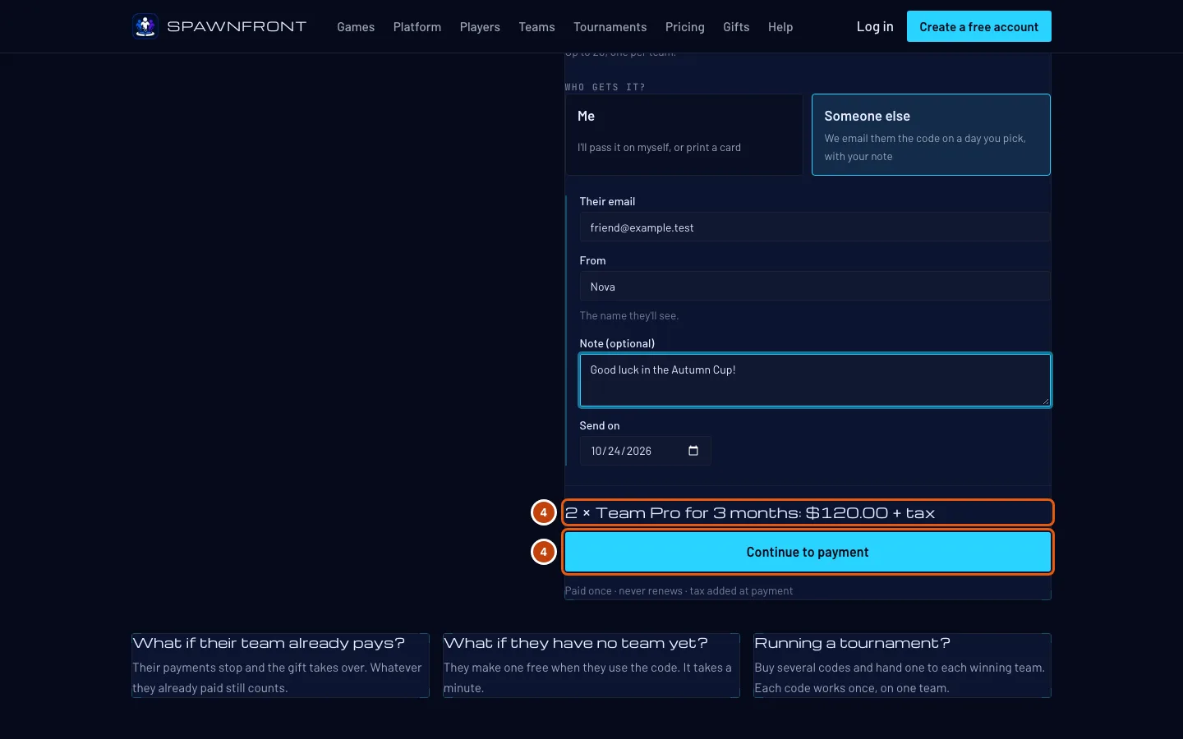Go to the Platform nav item
This screenshot has width=1183, height=739.
[x=417, y=27]
